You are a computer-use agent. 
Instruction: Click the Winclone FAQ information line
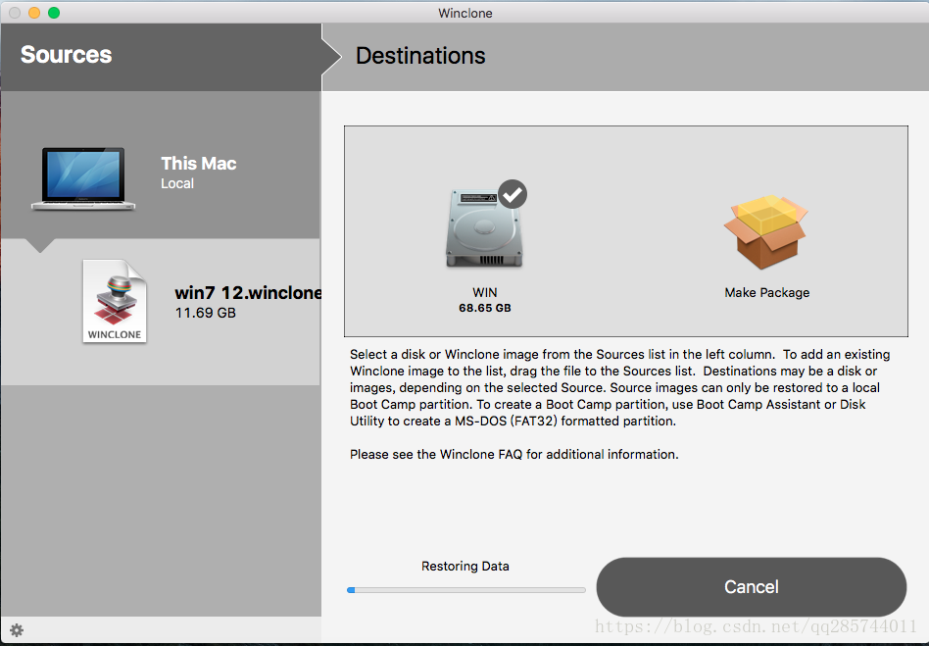point(514,454)
